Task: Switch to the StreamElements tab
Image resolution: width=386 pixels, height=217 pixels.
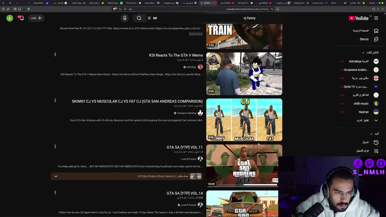Action: (41, 3)
